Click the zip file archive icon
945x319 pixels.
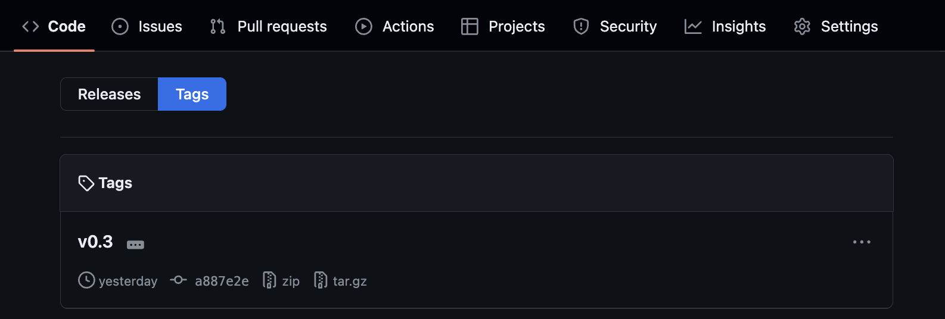pos(269,280)
